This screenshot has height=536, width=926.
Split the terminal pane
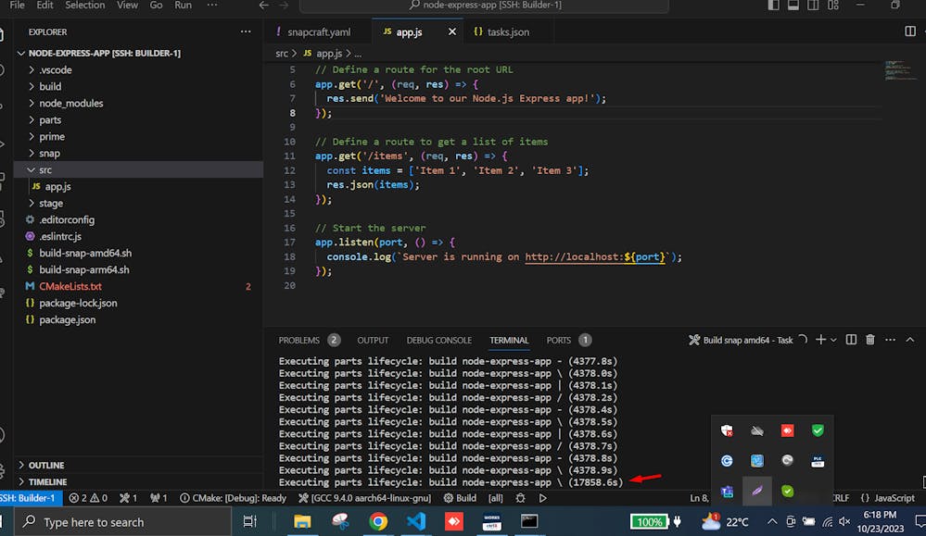(x=850, y=340)
